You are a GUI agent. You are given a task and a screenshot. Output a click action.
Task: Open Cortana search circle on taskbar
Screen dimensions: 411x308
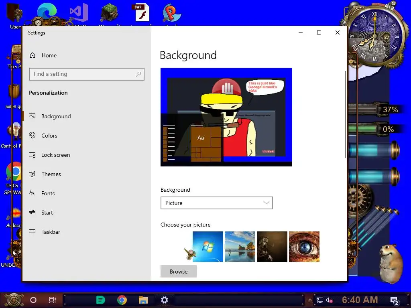pyautogui.click(x=33, y=300)
